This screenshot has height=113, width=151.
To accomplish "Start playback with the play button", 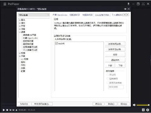I will pos(4,110).
